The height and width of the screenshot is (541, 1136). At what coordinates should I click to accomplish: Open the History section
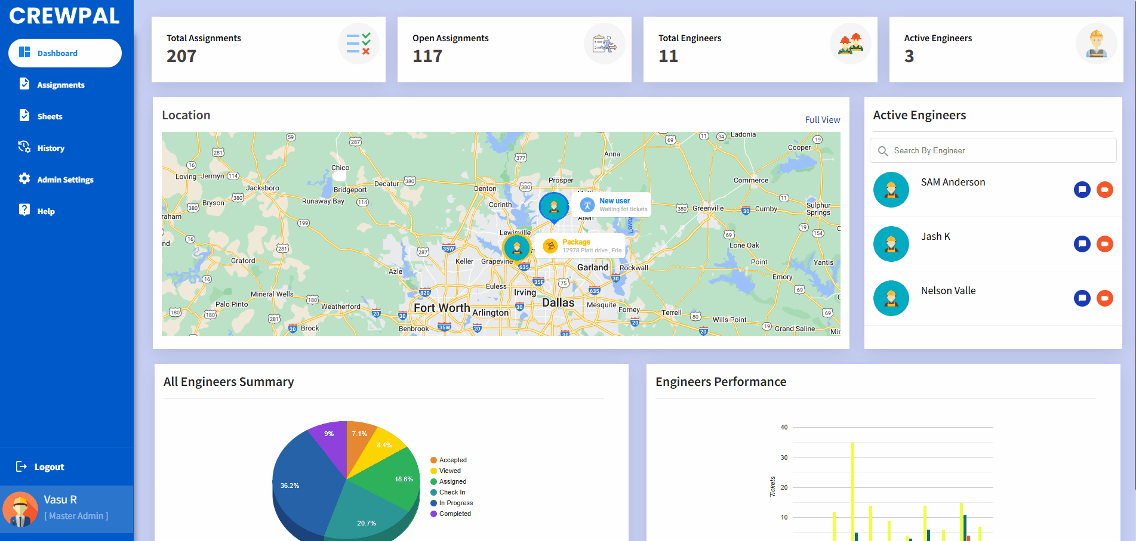pos(51,148)
